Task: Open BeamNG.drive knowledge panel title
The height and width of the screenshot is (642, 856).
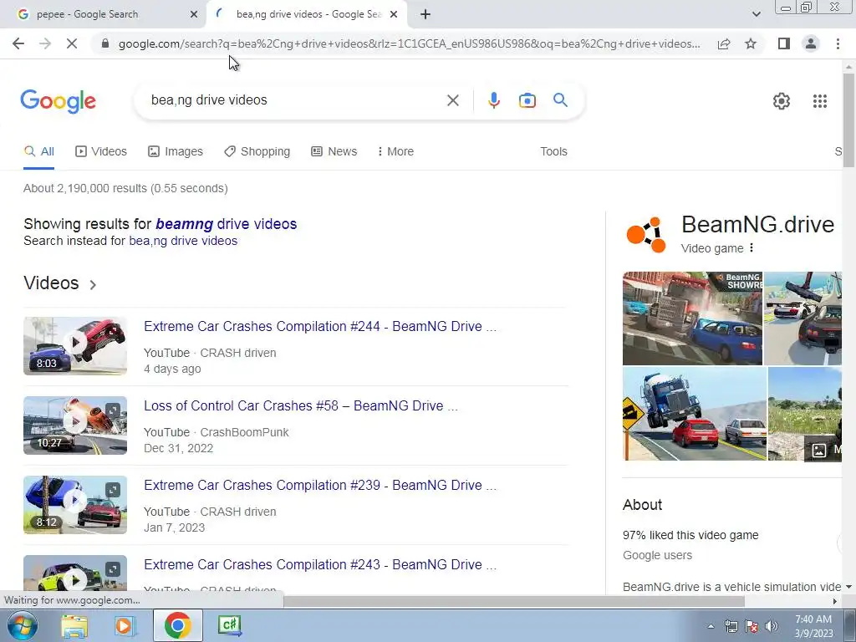Action: pos(757,225)
